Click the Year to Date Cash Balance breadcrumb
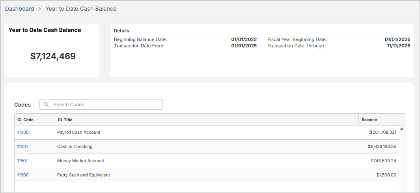Viewport: 420px width, 193px height. tap(81, 9)
